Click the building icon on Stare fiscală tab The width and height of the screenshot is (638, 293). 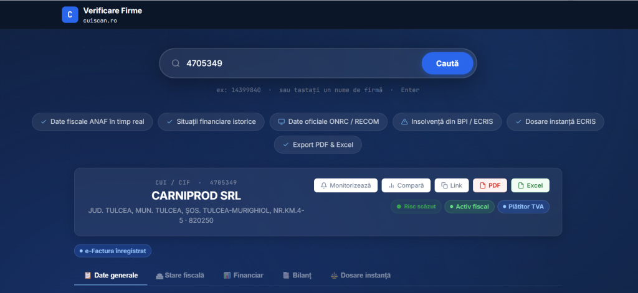pos(159,276)
